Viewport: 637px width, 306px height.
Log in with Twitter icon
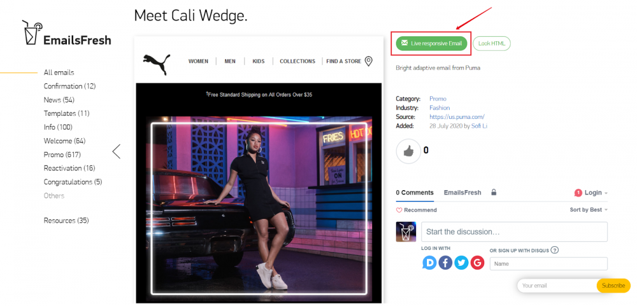tap(461, 263)
